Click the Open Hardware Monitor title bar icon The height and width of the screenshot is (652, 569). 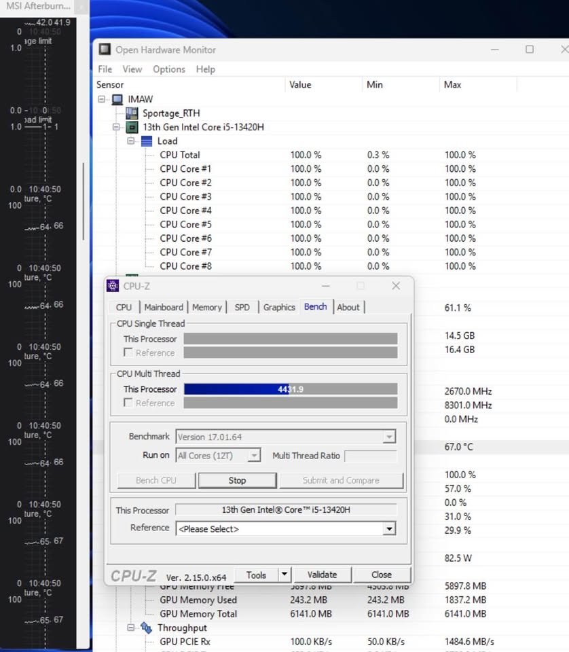[x=104, y=49]
